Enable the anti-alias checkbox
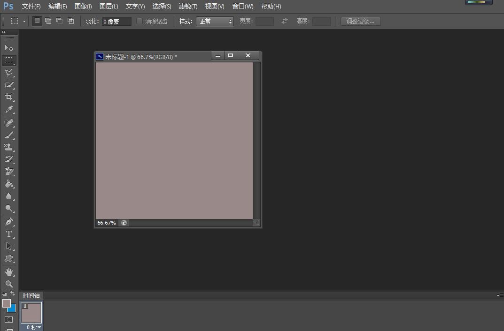The height and width of the screenshot is (331, 504). click(x=140, y=21)
